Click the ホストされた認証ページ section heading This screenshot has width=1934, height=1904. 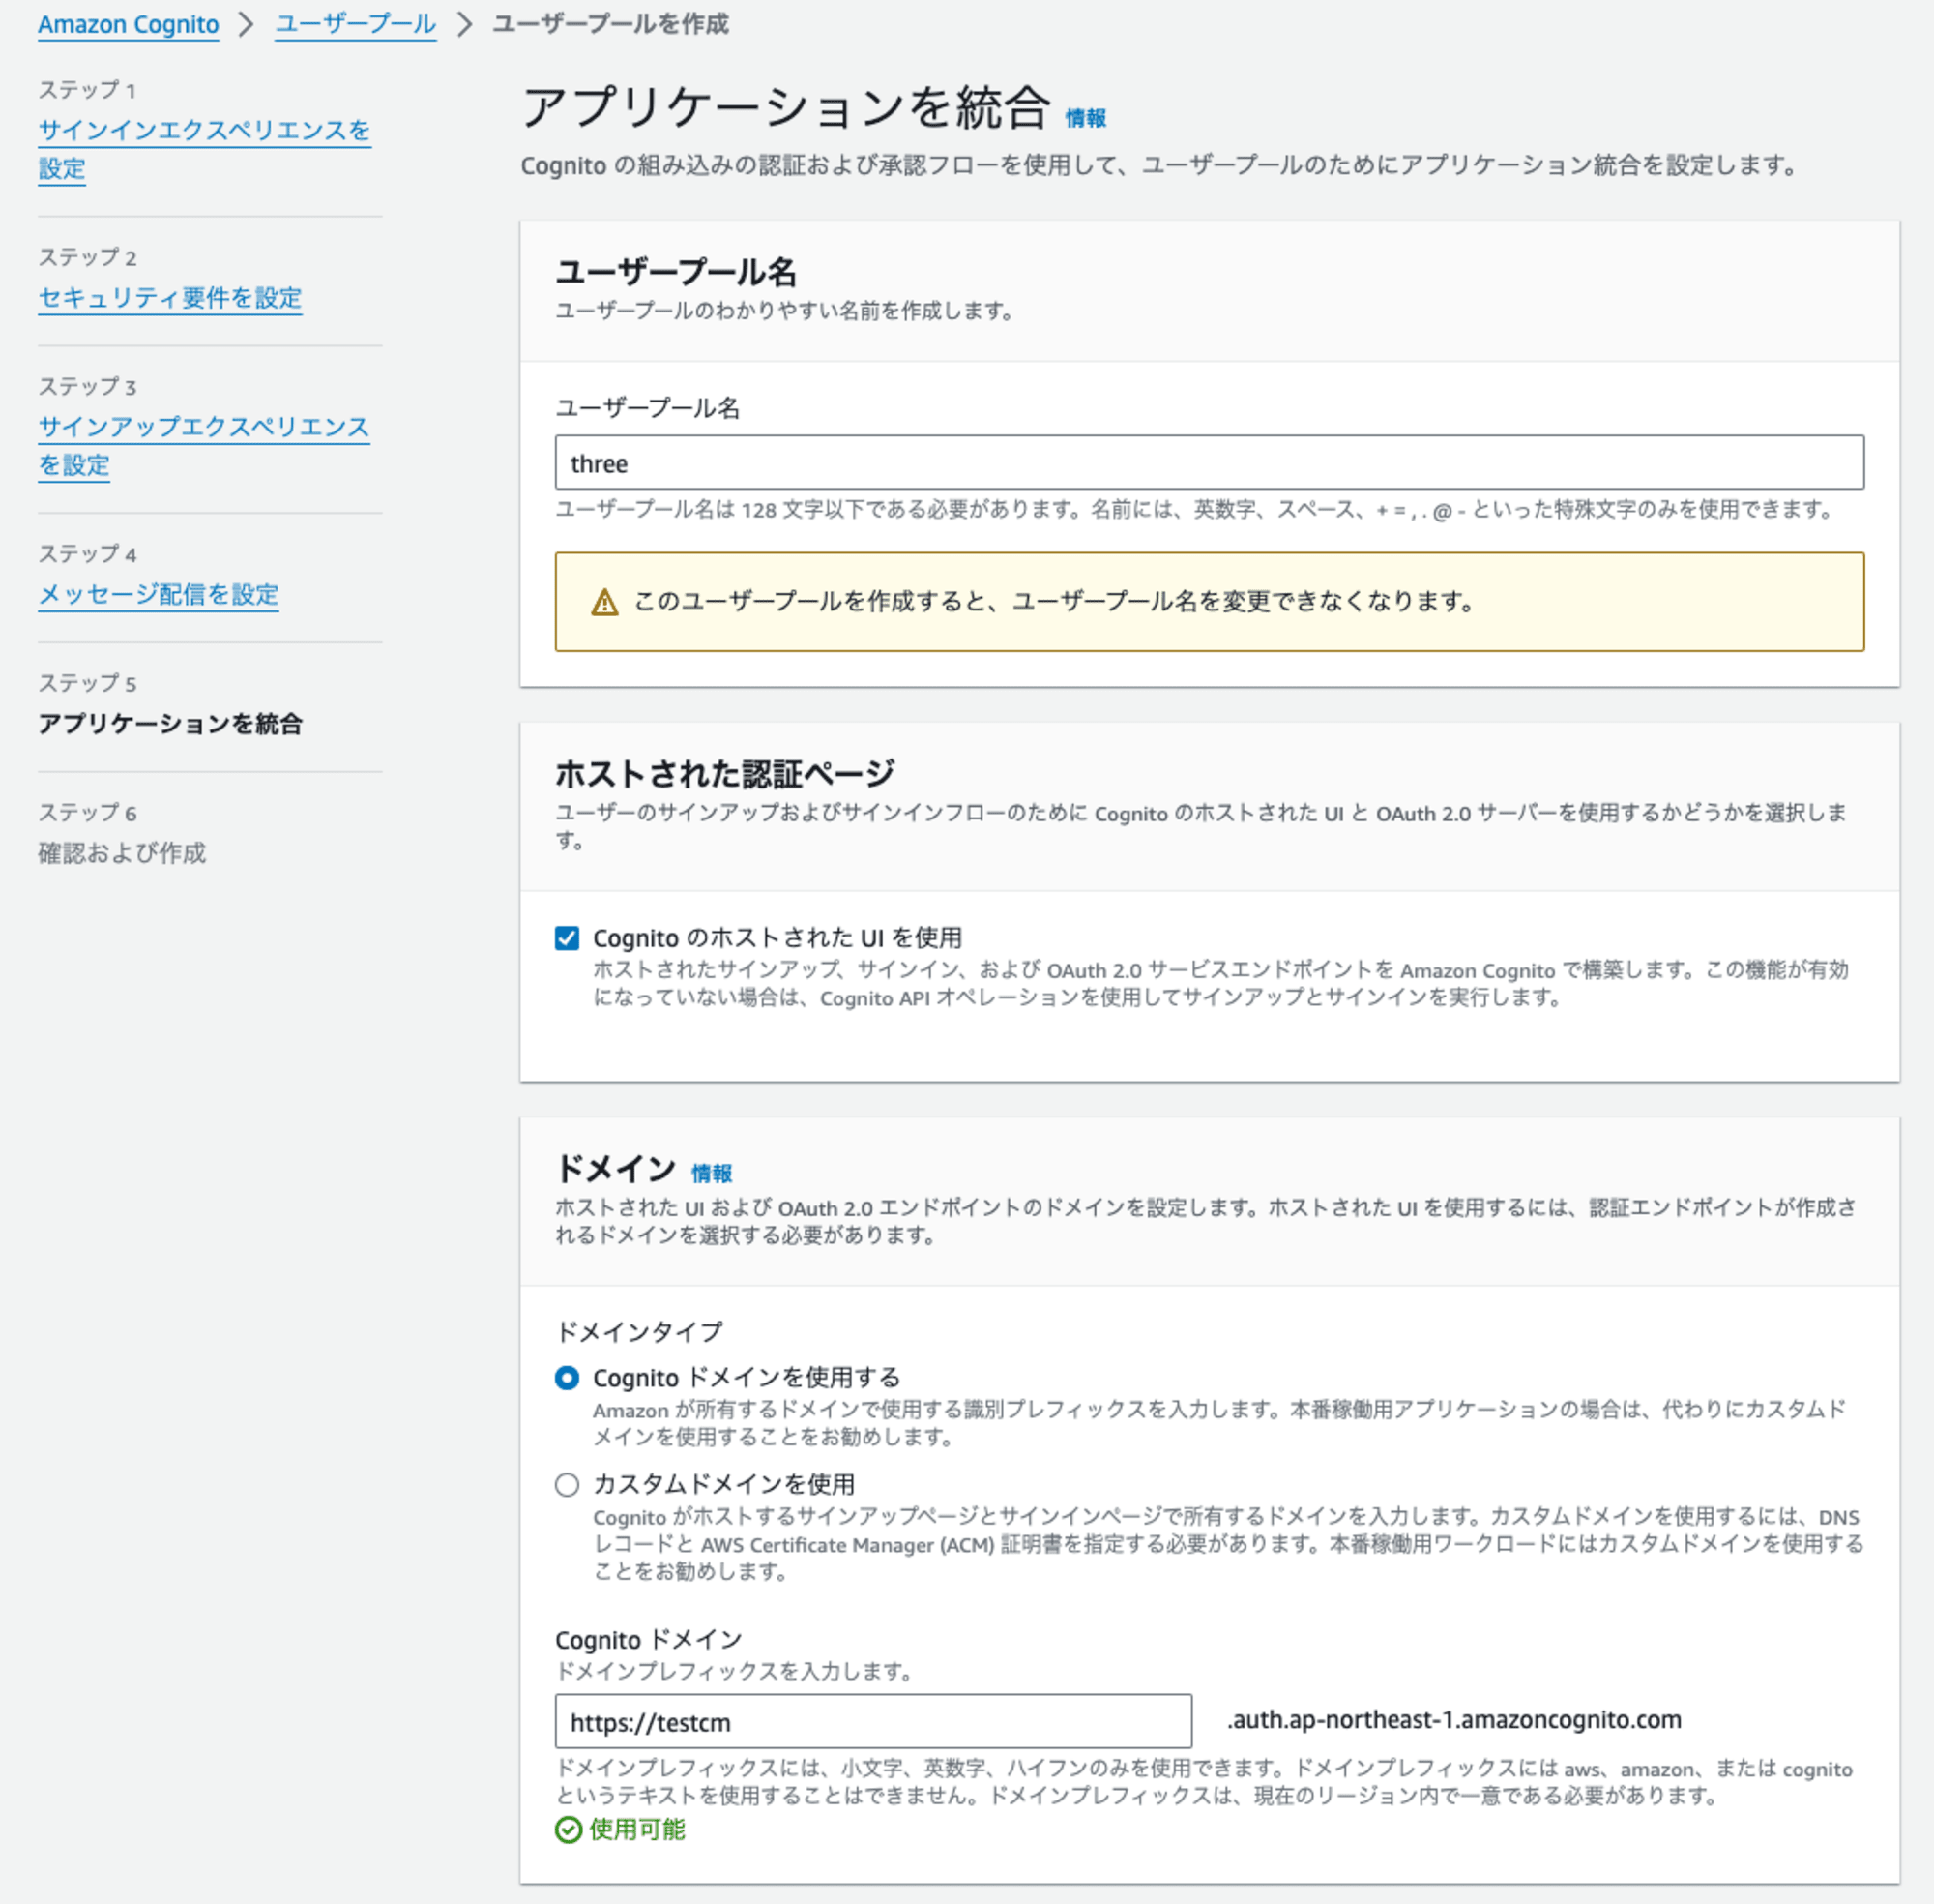coord(724,773)
